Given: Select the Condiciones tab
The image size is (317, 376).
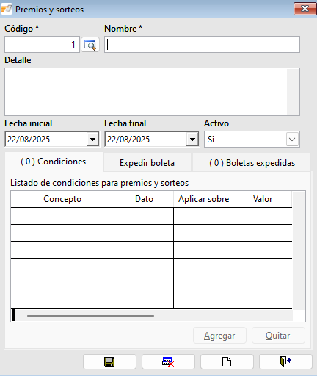Looking at the screenshot, I should click(54, 162).
